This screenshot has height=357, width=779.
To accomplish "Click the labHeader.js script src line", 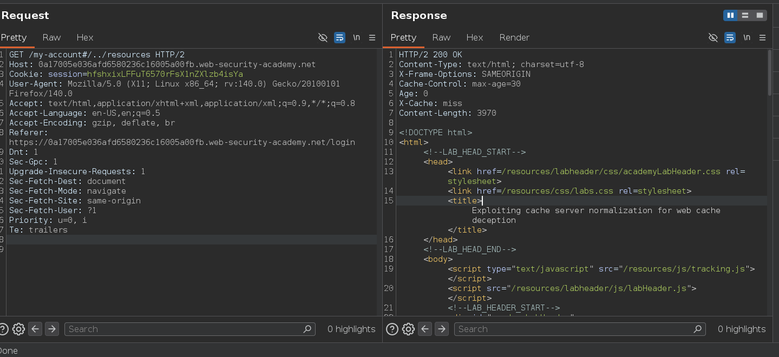I will [572, 288].
